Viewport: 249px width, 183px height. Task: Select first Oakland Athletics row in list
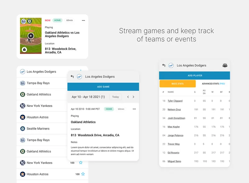[x=42, y=94]
